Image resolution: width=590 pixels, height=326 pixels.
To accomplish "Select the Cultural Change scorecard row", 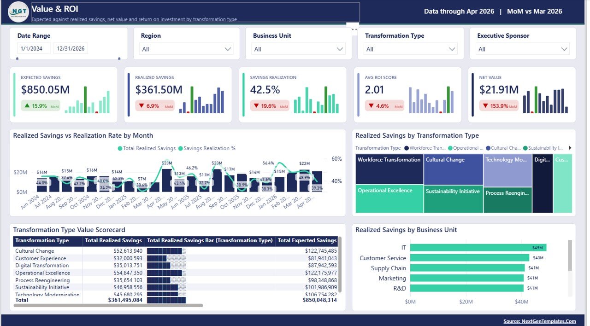I will (175, 251).
